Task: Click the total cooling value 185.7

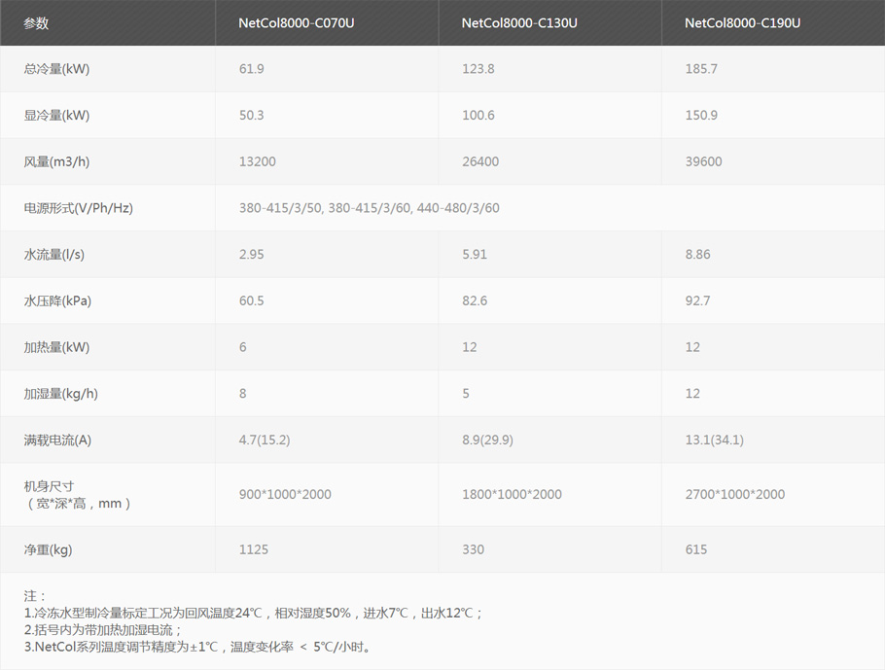Action: pos(701,69)
